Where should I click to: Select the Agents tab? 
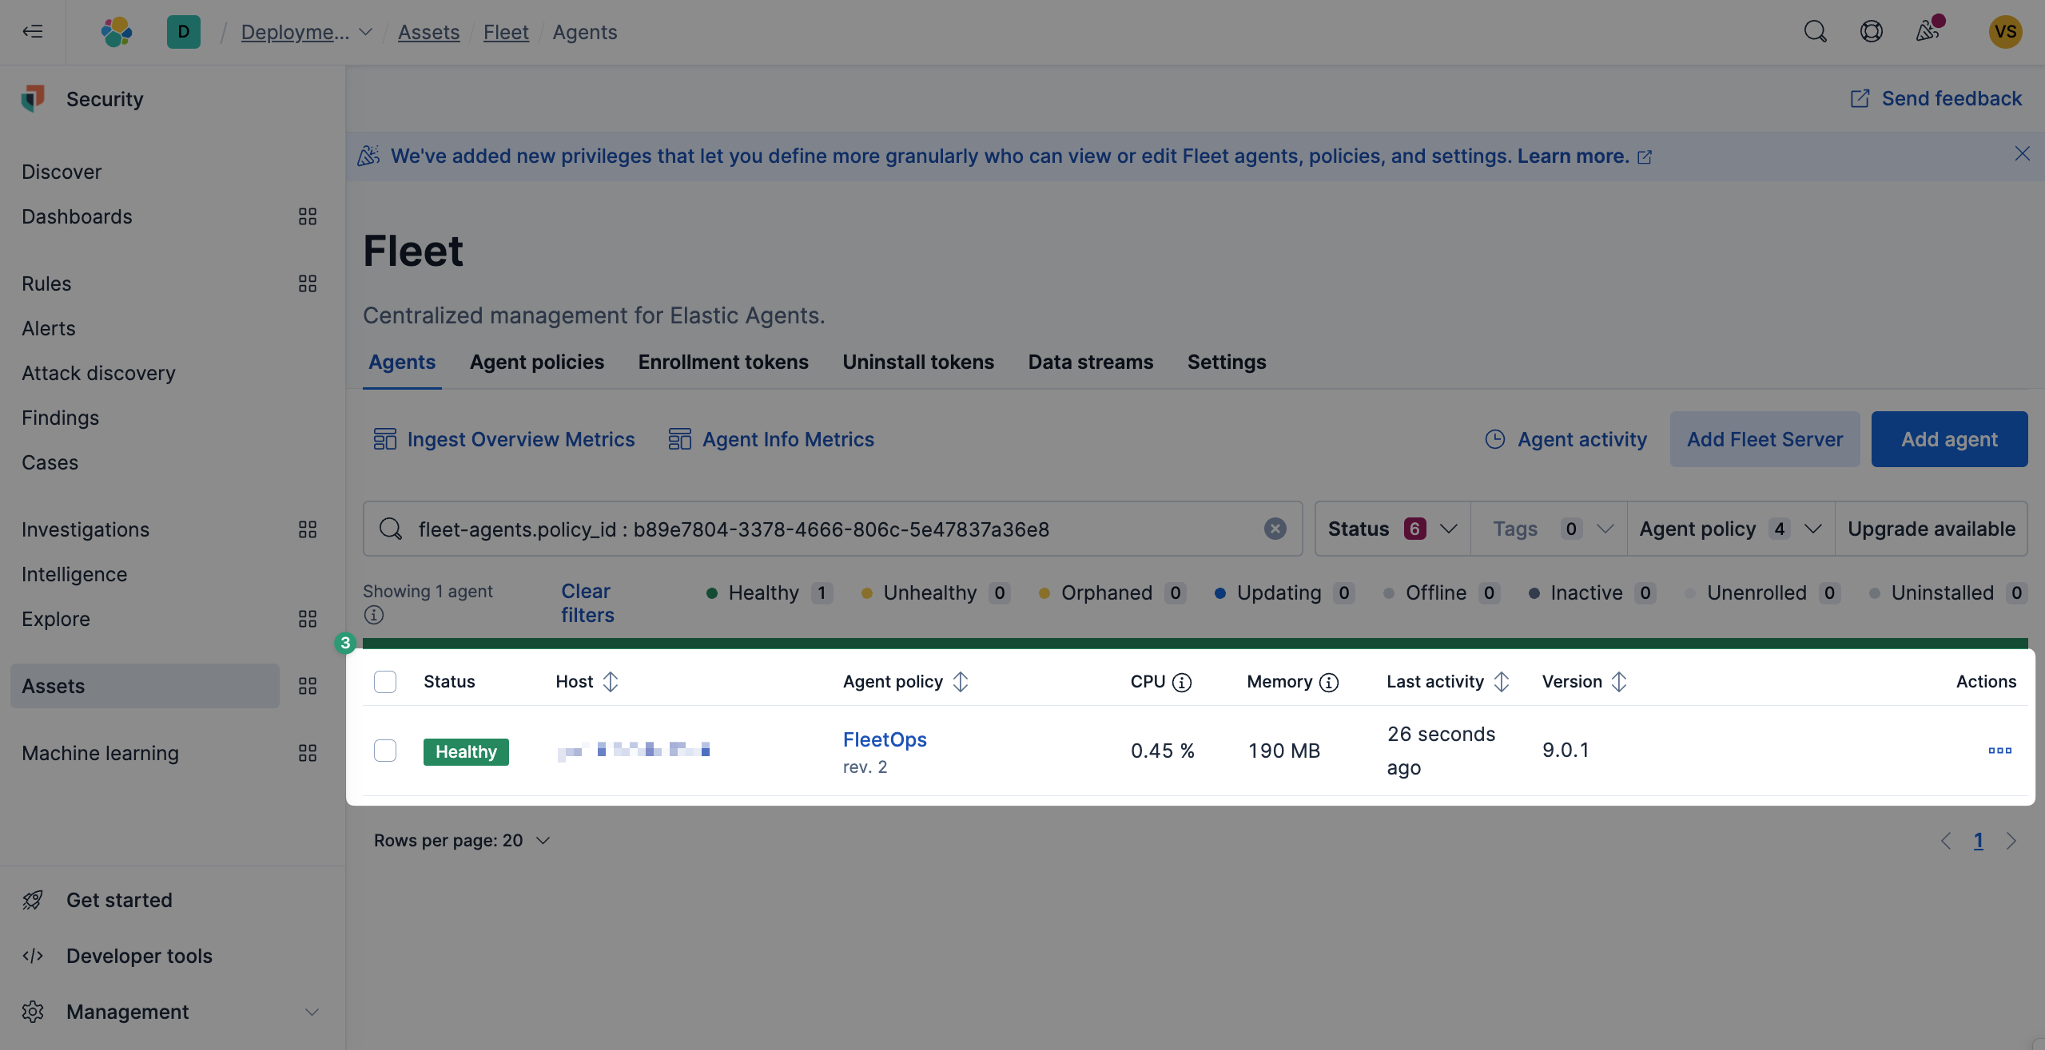(402, 362)
